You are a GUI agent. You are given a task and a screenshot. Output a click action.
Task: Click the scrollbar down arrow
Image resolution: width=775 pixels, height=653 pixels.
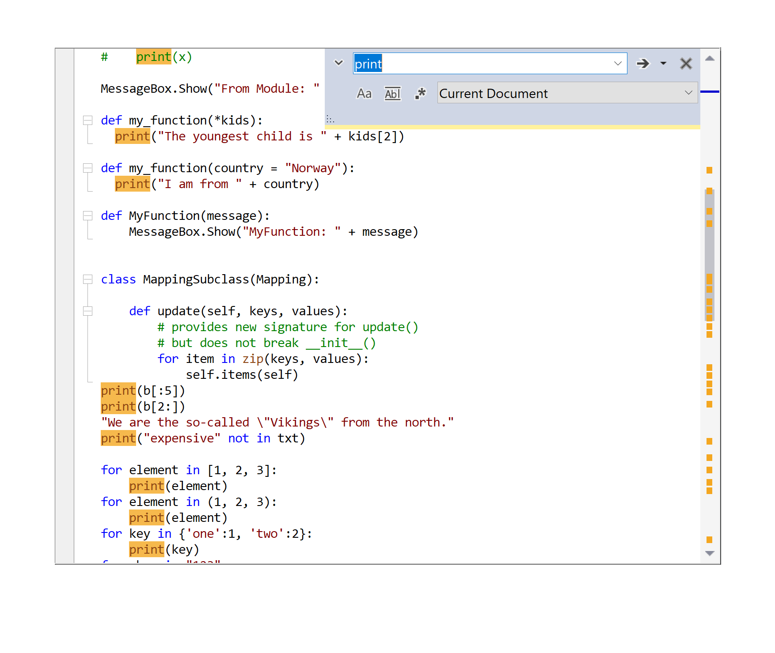click(710, 553)
